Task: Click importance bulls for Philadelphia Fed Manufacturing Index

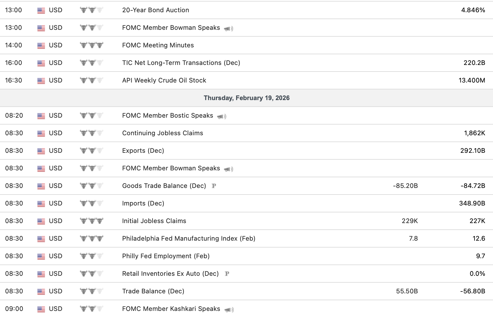Action: pos(91,238)
